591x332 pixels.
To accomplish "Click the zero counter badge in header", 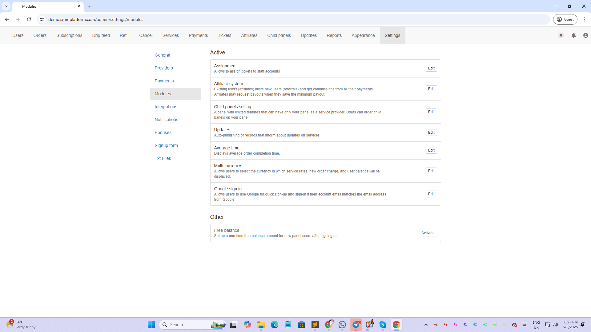I will pyautogui.click(x=561, y=35).
